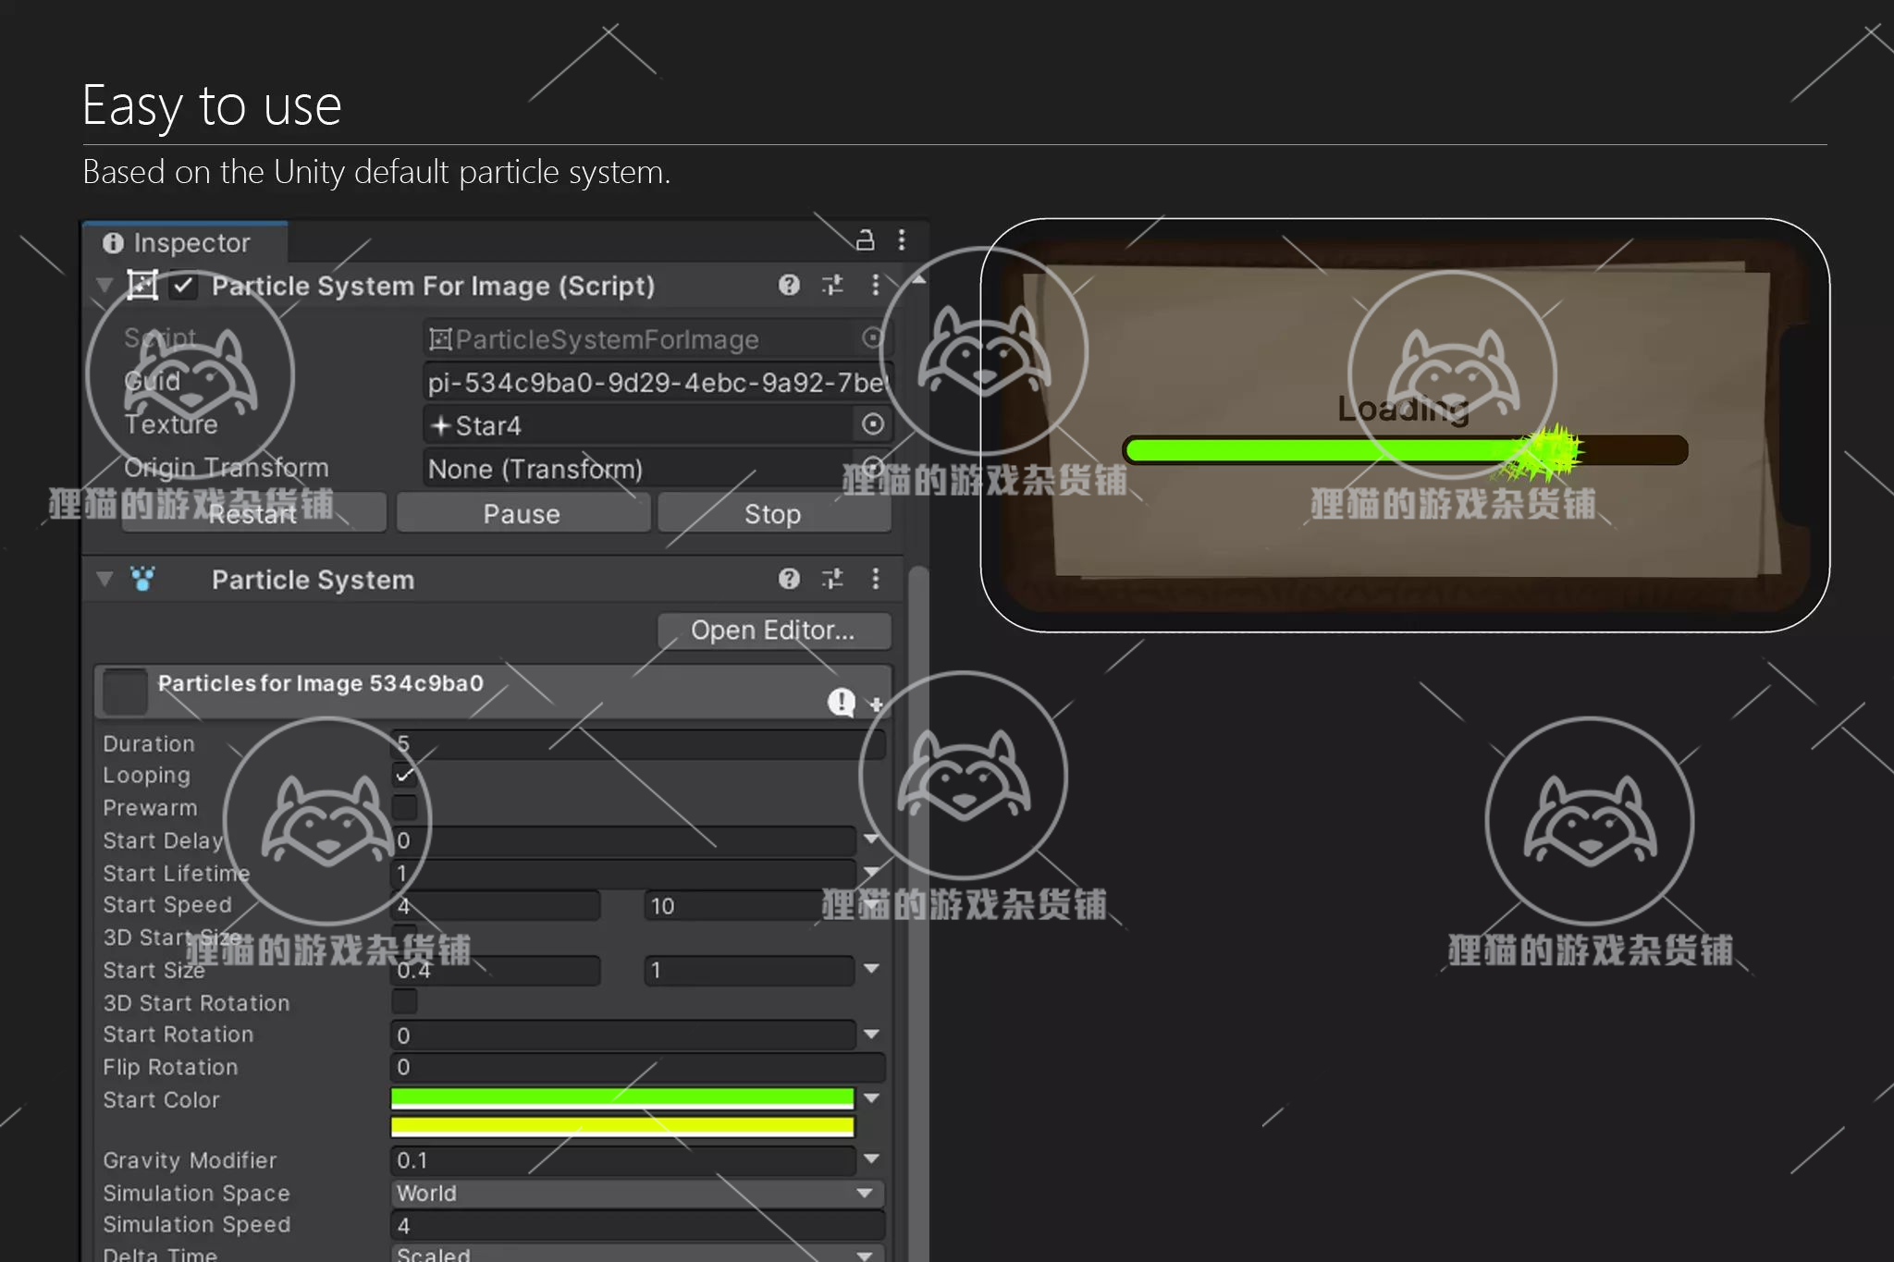
Task: Open help for Particle System component
Action: click(x=789, y=579)
